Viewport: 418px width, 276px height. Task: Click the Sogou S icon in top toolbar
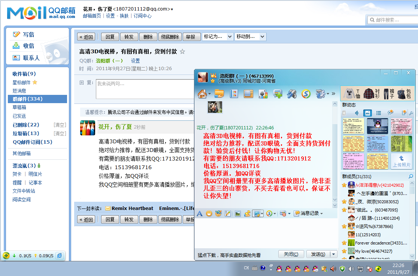[x=306, y=94]
